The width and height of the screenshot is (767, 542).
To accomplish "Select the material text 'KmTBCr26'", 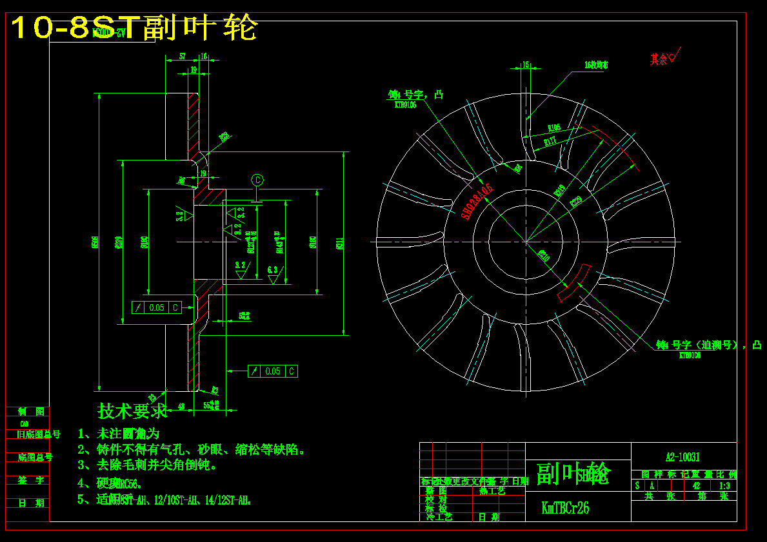I will 565,508.
